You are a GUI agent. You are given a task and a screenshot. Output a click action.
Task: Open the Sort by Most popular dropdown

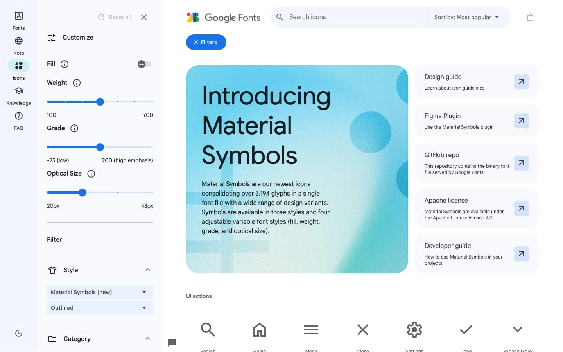(x=467, y=17)
